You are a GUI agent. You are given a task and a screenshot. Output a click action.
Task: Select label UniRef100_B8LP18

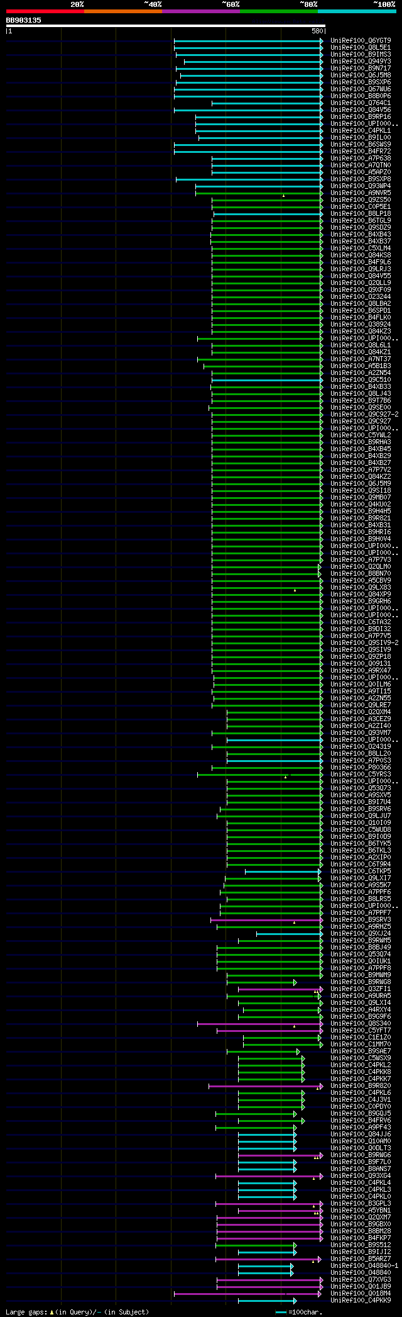tap(361, 214)
